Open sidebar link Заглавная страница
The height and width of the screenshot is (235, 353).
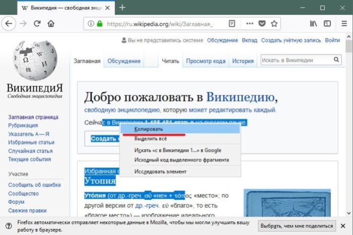click(x=33, y=117)
